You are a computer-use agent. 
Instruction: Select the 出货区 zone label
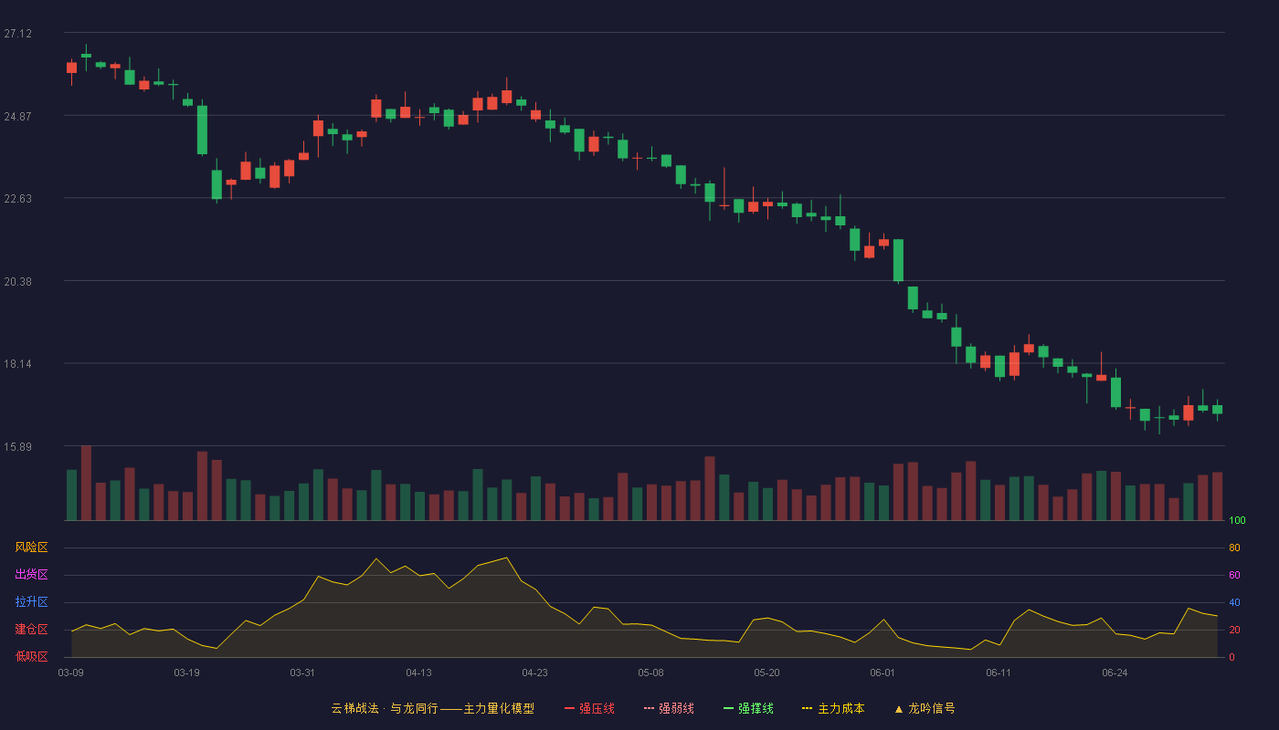31,575
